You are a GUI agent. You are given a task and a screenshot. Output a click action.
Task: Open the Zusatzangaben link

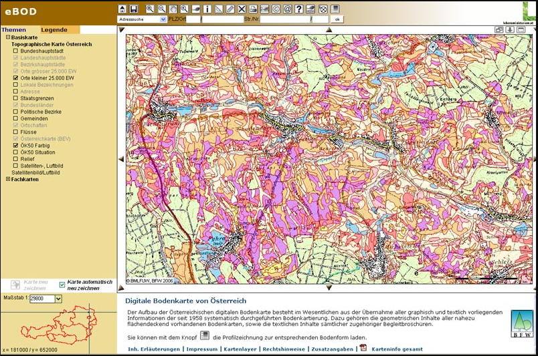tap(332, 349)
